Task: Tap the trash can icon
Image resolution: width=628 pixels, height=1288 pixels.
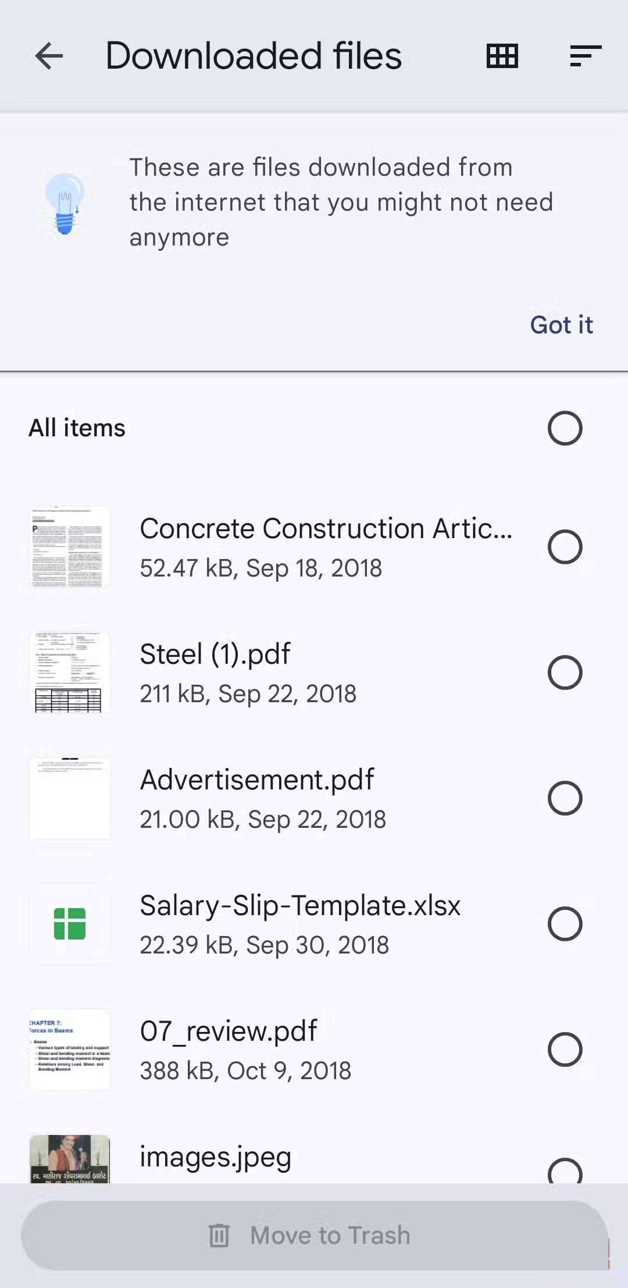Action: tap(219, 1235)
